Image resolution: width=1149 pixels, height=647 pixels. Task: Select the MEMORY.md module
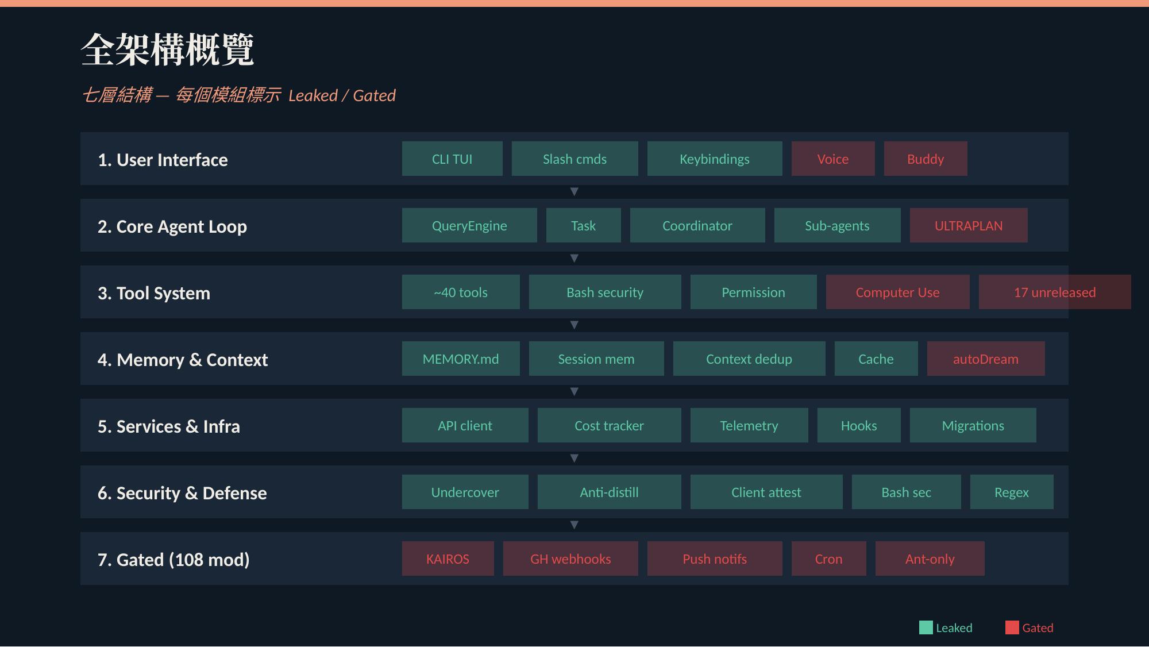click(461, 359)
